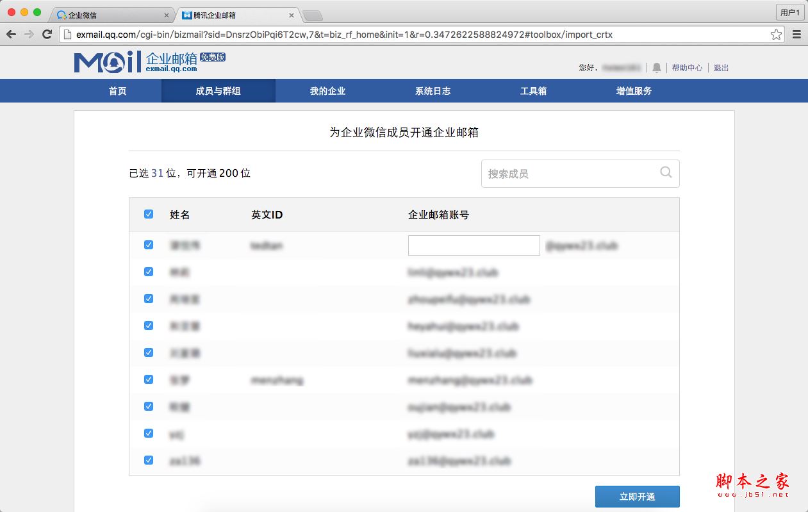The width and height of the screenshot is (808, 512).
Task: Toggle the select-all checkbox in the table header
Action: 148,214
